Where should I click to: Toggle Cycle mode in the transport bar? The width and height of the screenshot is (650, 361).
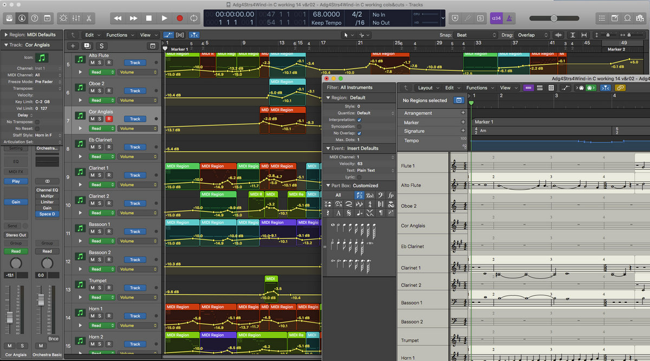(194, 18)
